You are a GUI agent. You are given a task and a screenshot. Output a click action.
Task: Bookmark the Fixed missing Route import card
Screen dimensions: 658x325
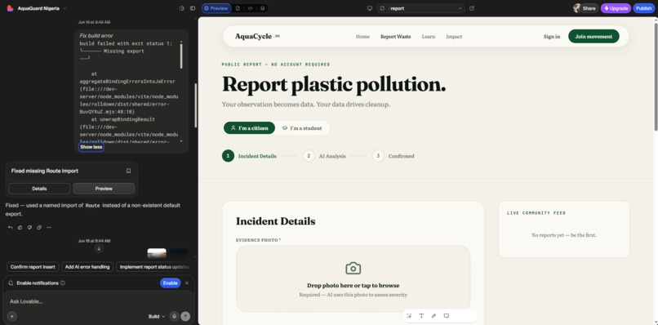click(x=128, y=171)
